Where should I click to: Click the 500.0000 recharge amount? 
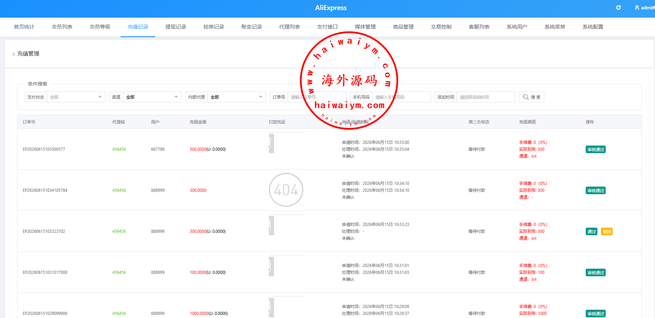pyautogui.click(x=198, y=149)
